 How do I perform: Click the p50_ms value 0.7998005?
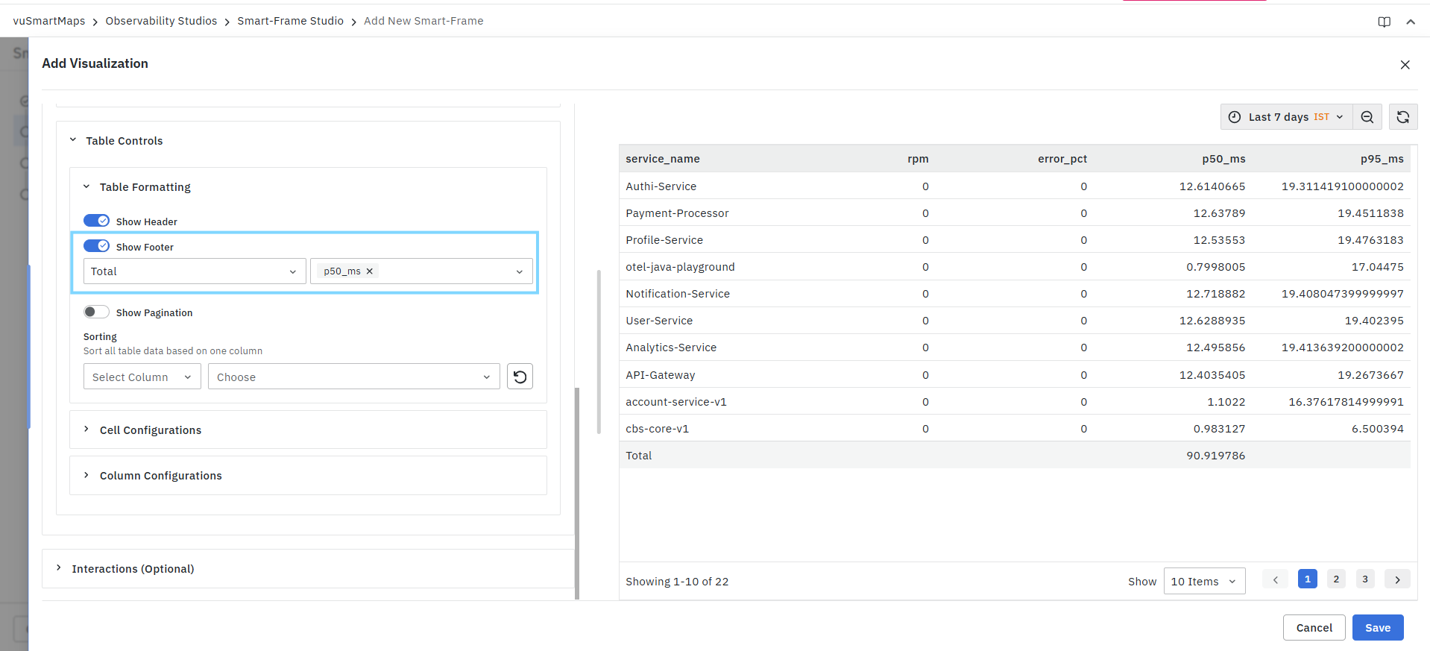point(1215,267)
